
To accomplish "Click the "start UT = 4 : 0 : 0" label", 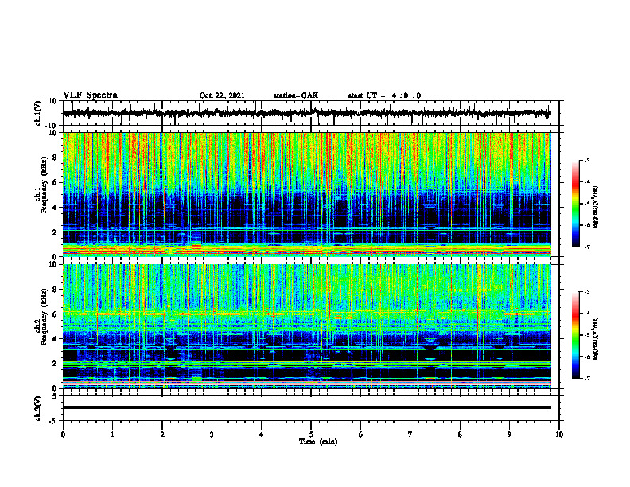I will [x=384, y=95].
